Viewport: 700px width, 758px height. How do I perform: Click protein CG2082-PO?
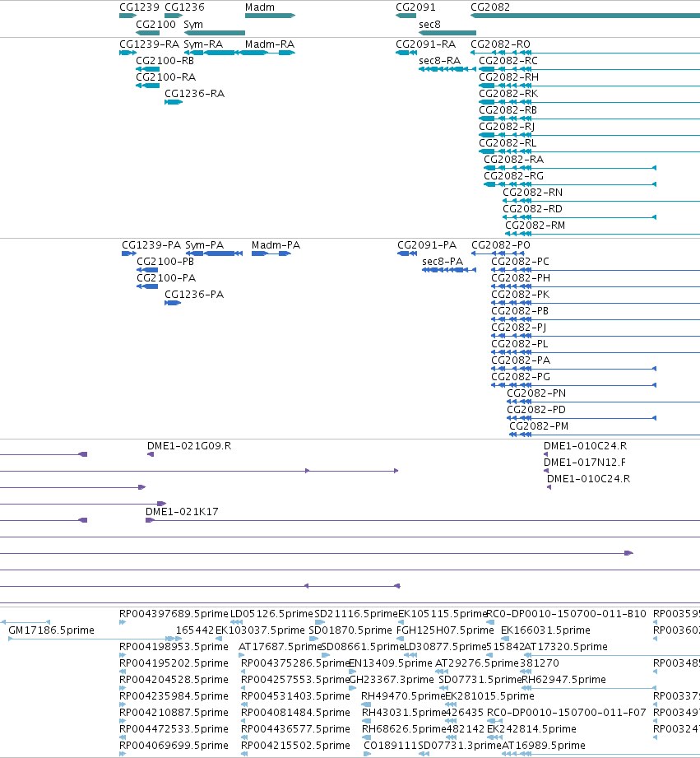point(501,245)
